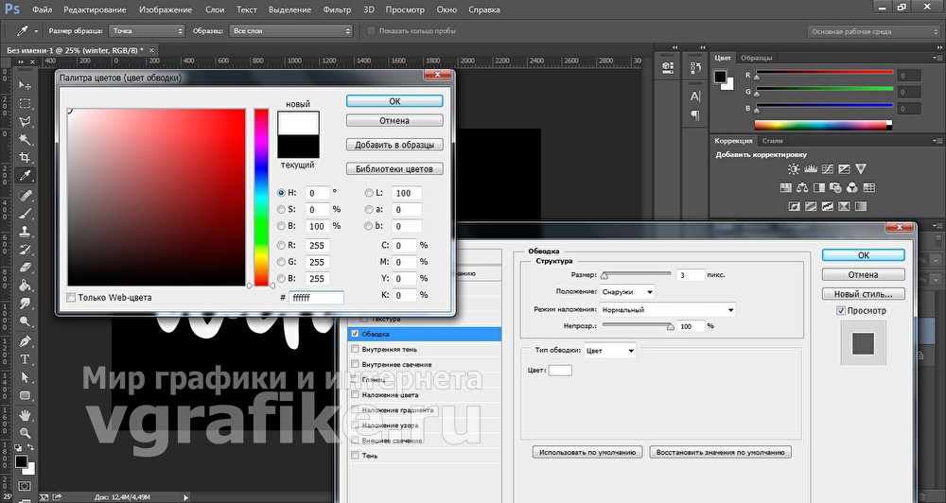Image resolution: width=946 pixels, height=503 pixels.
Task: Open the Фильтр menu
Action: pyautogui.click(x=337, y=9)
